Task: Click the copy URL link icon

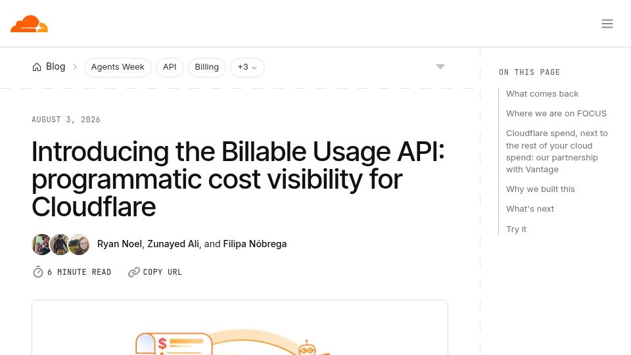Action: [133, 272]
